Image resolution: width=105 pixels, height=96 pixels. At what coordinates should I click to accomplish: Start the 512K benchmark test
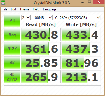[x=12, y=49]
